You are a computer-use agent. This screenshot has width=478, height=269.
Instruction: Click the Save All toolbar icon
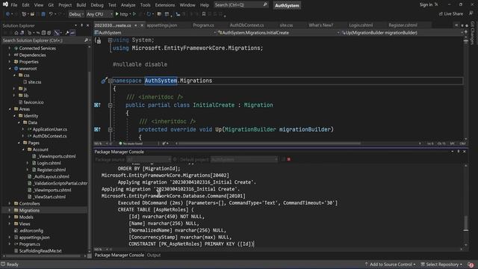(43, 14)
